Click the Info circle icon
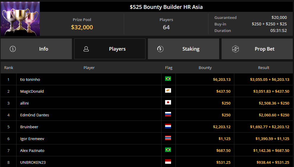Screen dimensions: 294x167 coord(13,49)
